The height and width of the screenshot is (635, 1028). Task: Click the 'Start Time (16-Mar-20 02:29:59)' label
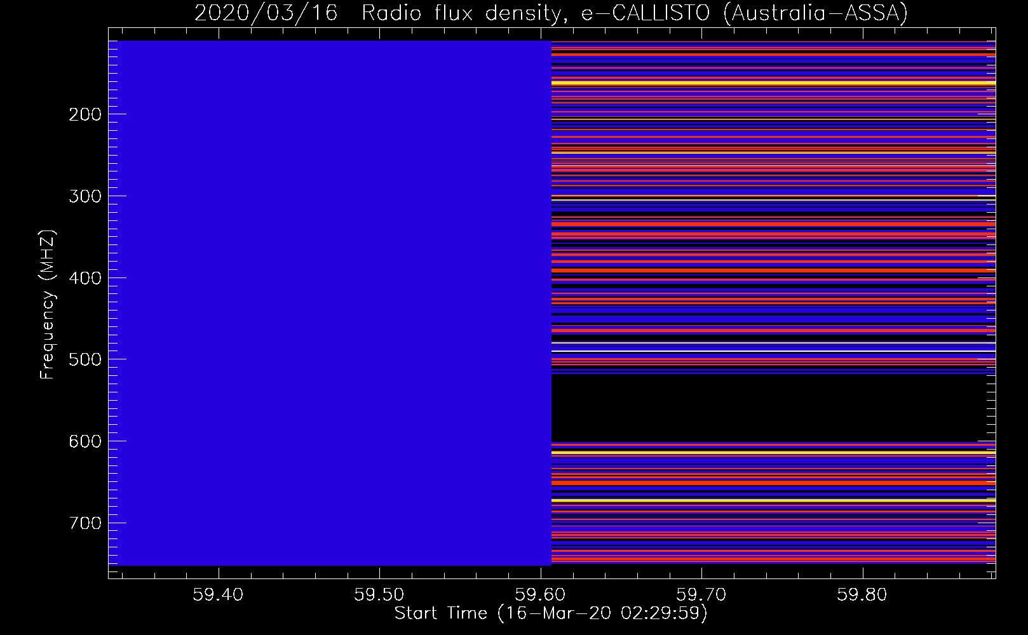pos(551,613)
